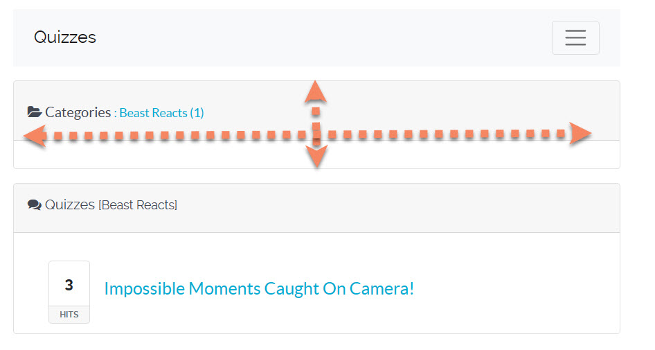Open Impossible Moments Caught On Camera quiz
The image size is (655, 350).
tap(259, 288)
